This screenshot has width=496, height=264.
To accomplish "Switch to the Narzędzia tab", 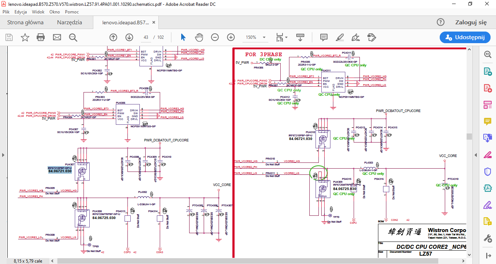I will click(x=69, y=22).
